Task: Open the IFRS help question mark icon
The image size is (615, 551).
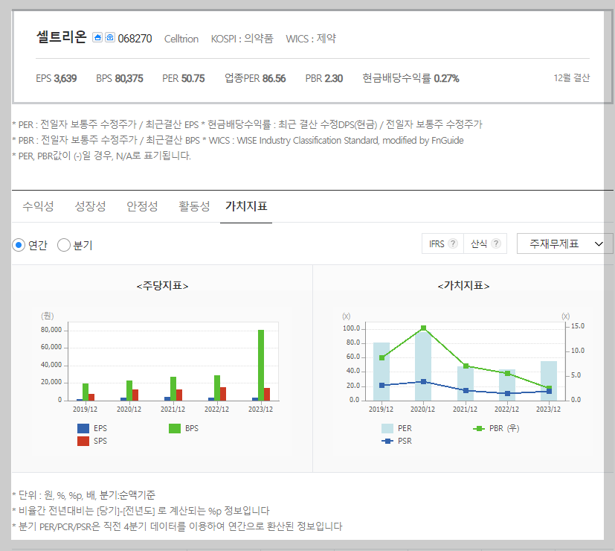Action: point(452,243)
